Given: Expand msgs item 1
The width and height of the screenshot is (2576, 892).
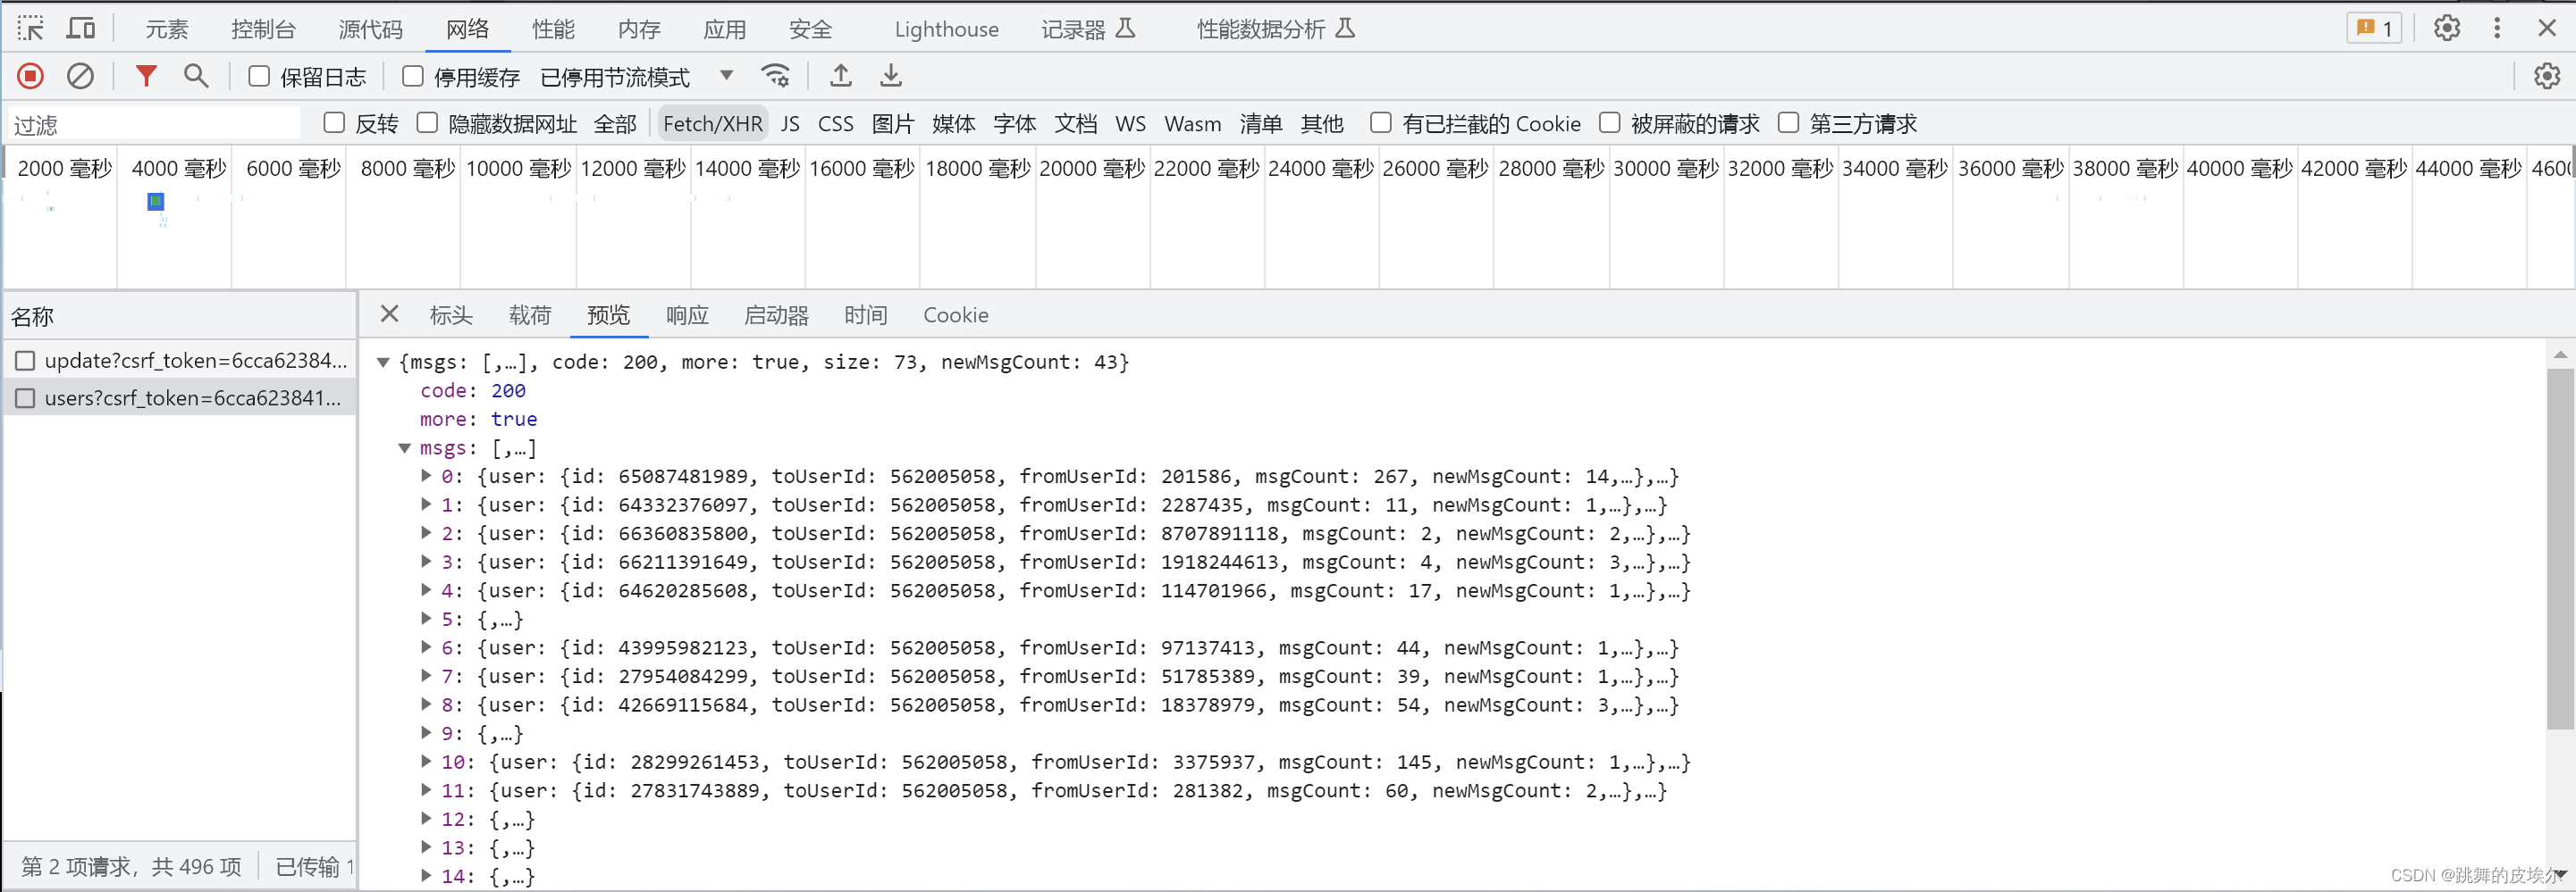Looking at the screenshot, I should click(x=427, y=504).
